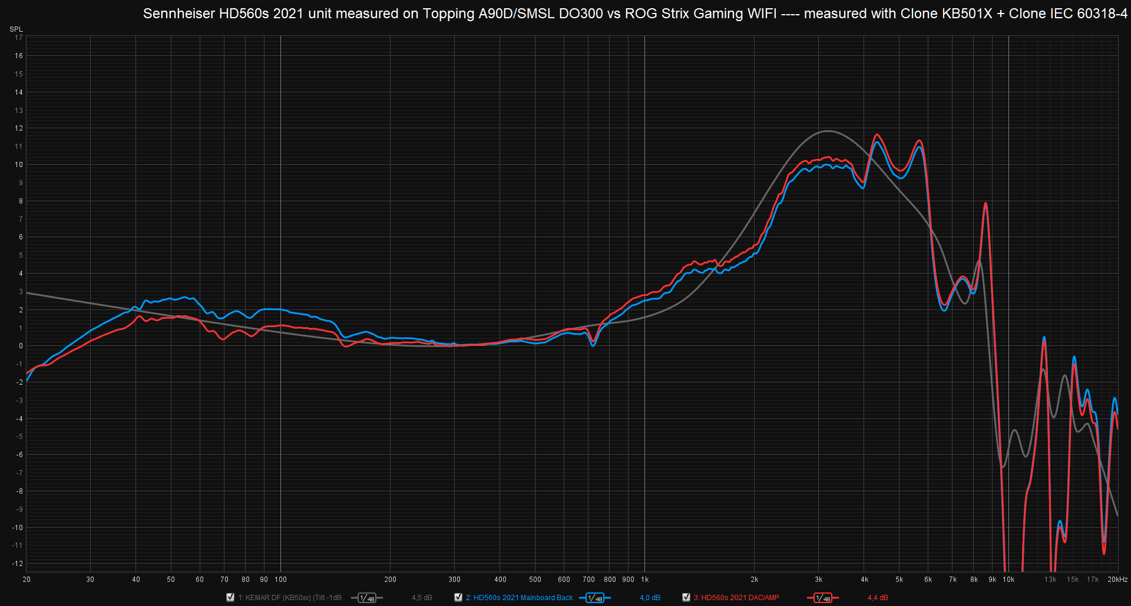The width and height of the screenshot is (1131, 606).
Task: Click the 17 value on the SPL axis
Action: coord(19,38)
